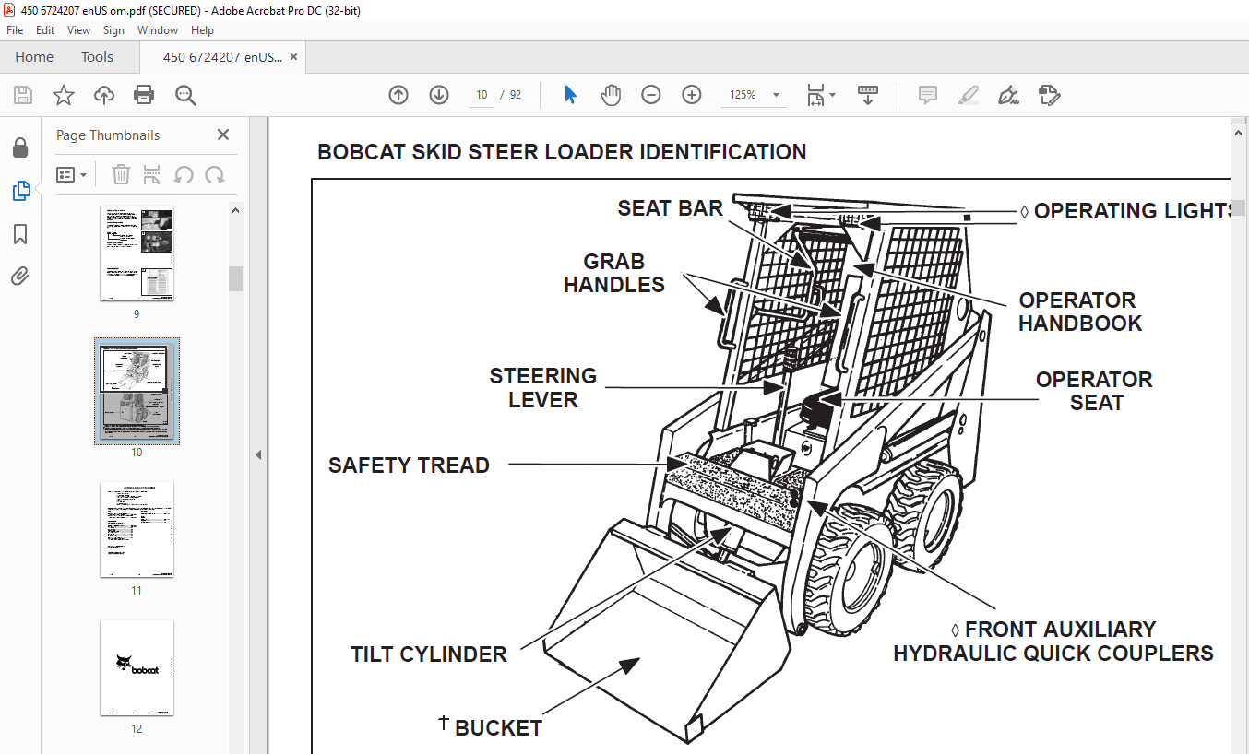Click the scrolling mode keyboard icon
1249x754 pixels.
pyautogui.click(x=867, y=95)
